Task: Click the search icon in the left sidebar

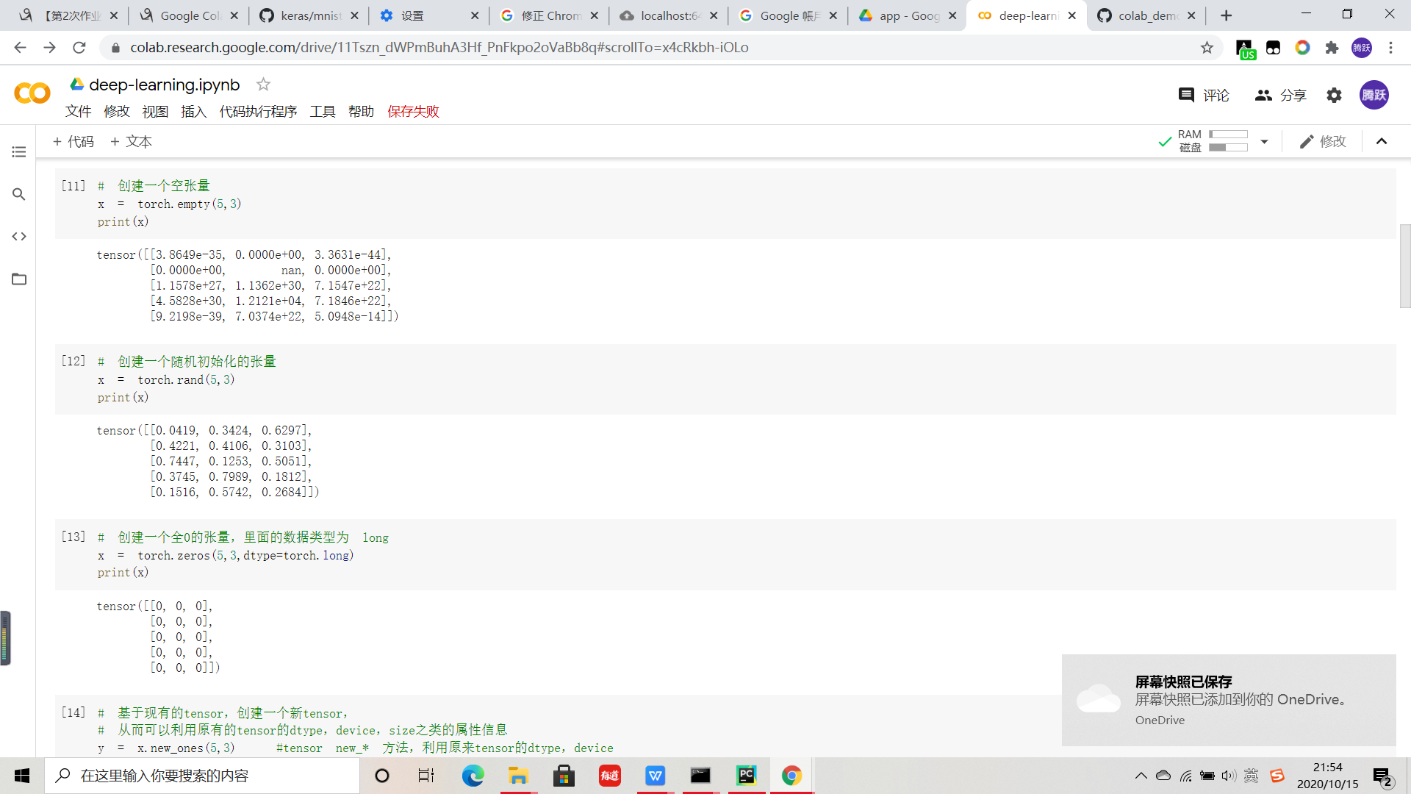Action: coord(19,194)
